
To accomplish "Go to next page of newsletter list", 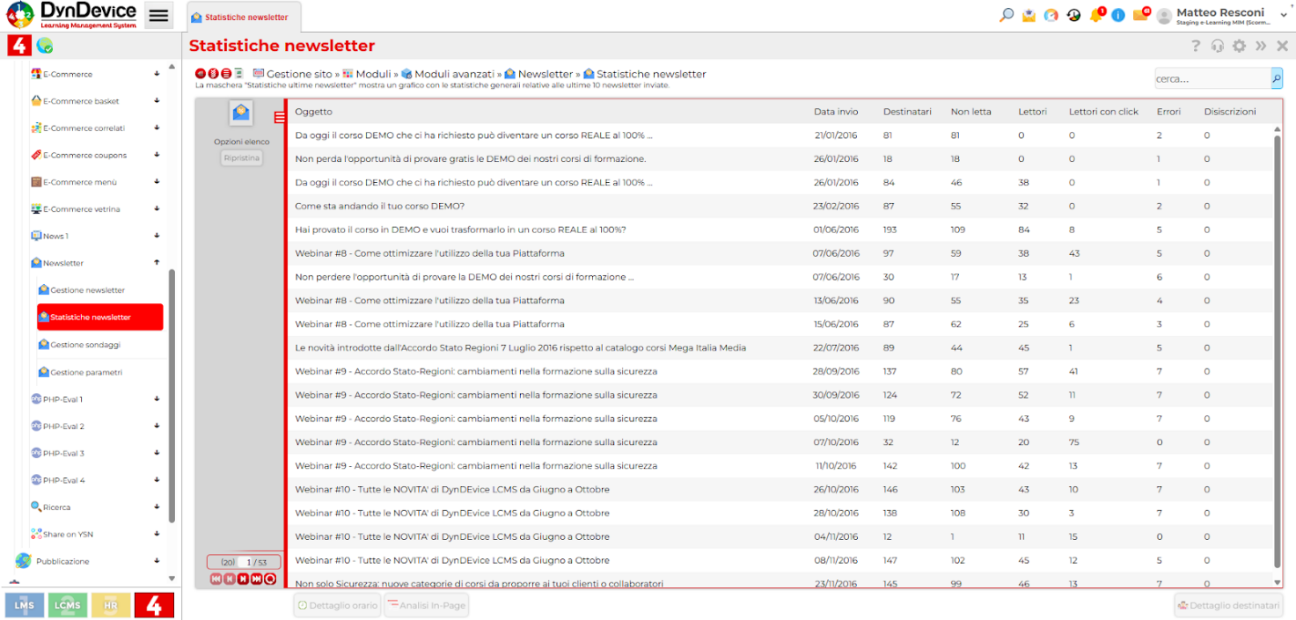I will [242, 579].
